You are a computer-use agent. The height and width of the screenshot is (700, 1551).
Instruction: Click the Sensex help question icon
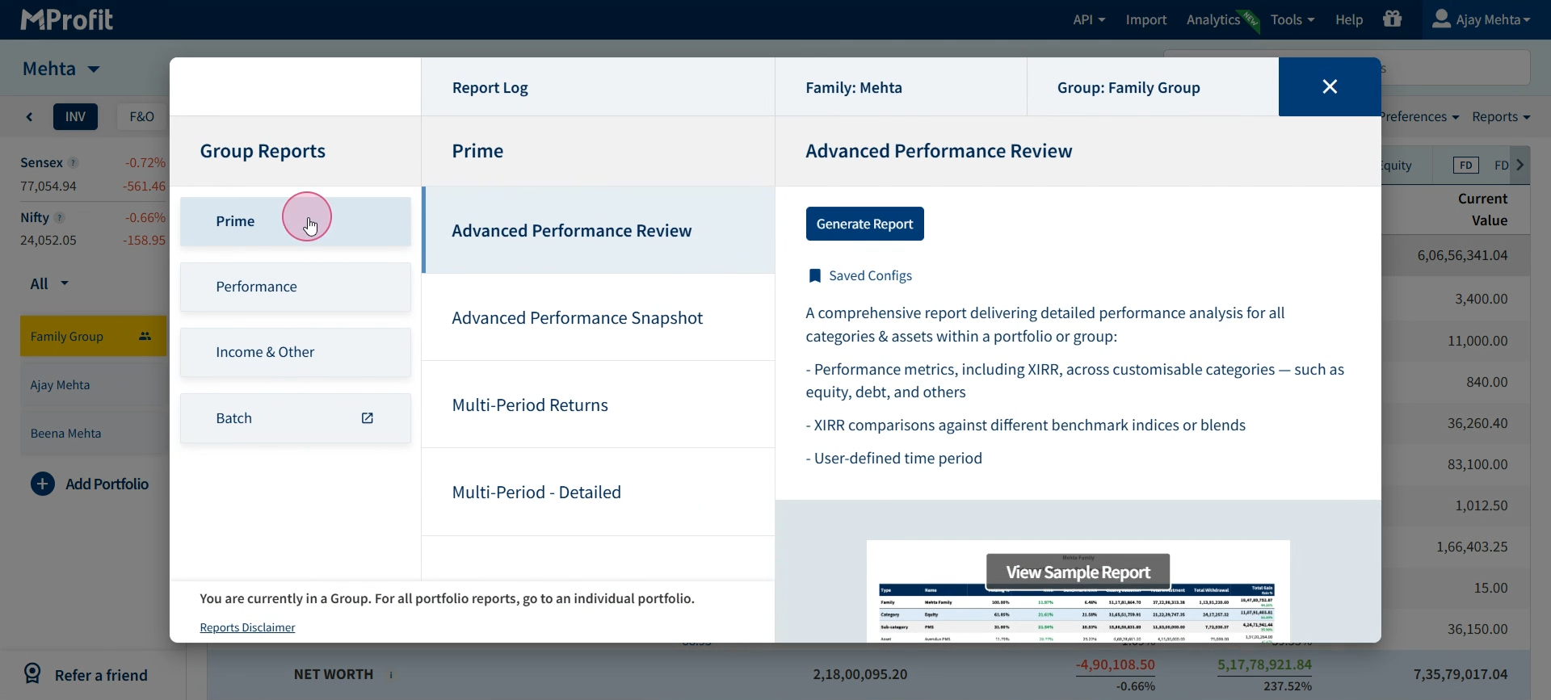tap(74, 163)
